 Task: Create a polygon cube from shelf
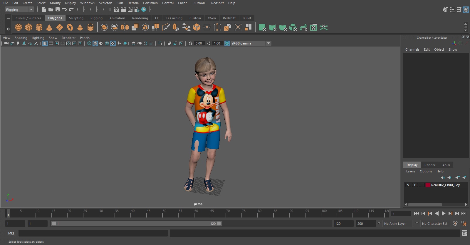29,28
